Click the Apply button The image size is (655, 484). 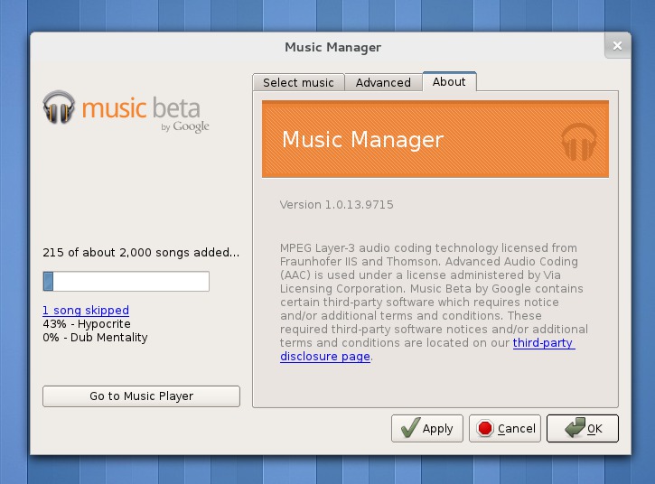point(427,428)
